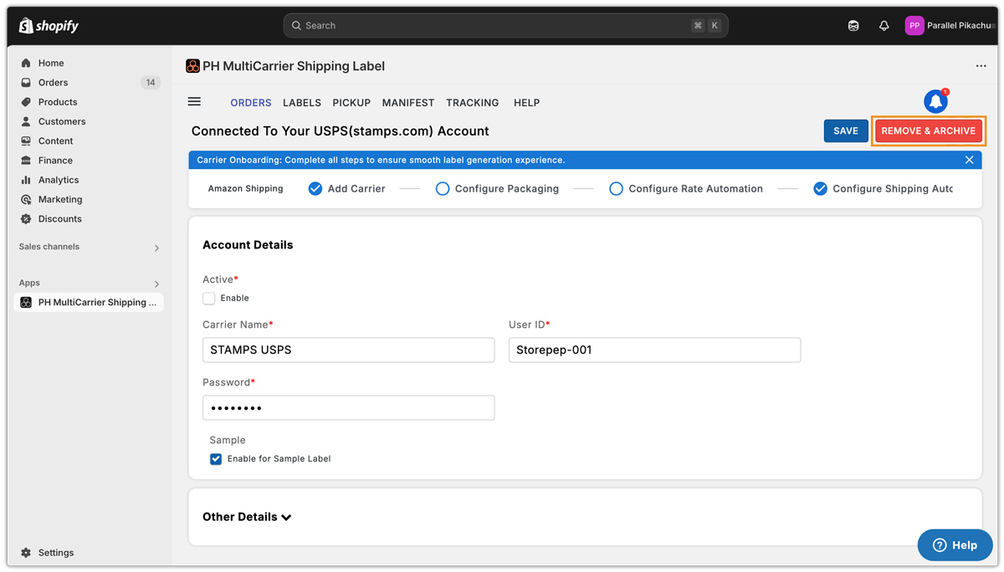Expand the Apps section in sidebar

tap(156, 283)
